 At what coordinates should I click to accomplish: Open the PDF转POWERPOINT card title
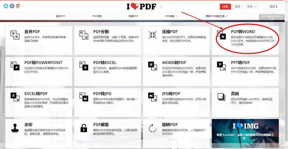pos(43,63)
